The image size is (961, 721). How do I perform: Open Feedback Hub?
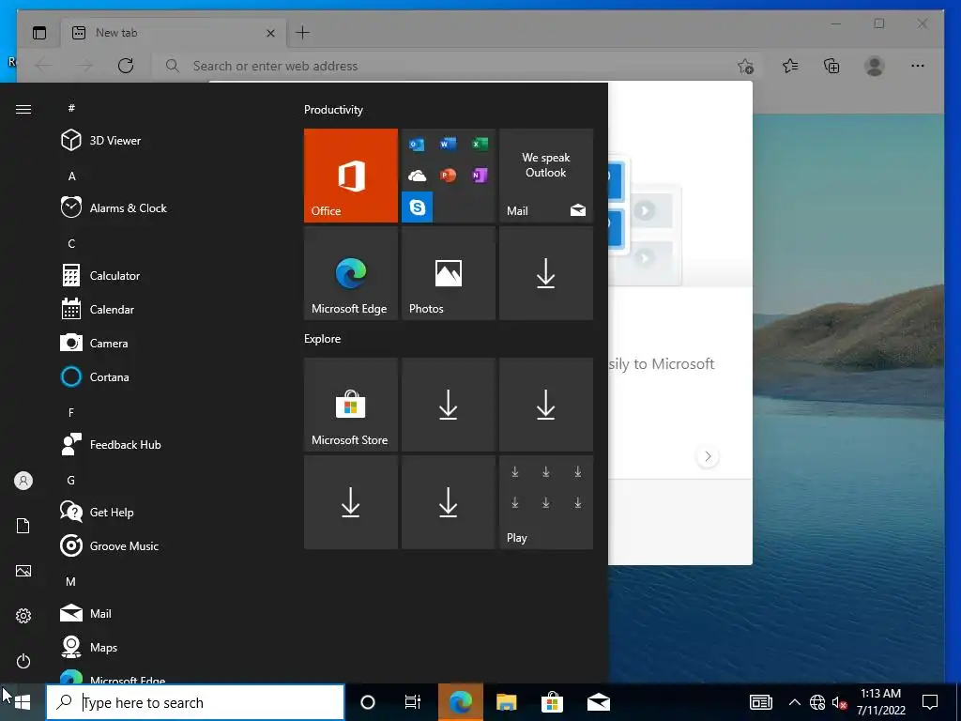pos(165,444)
